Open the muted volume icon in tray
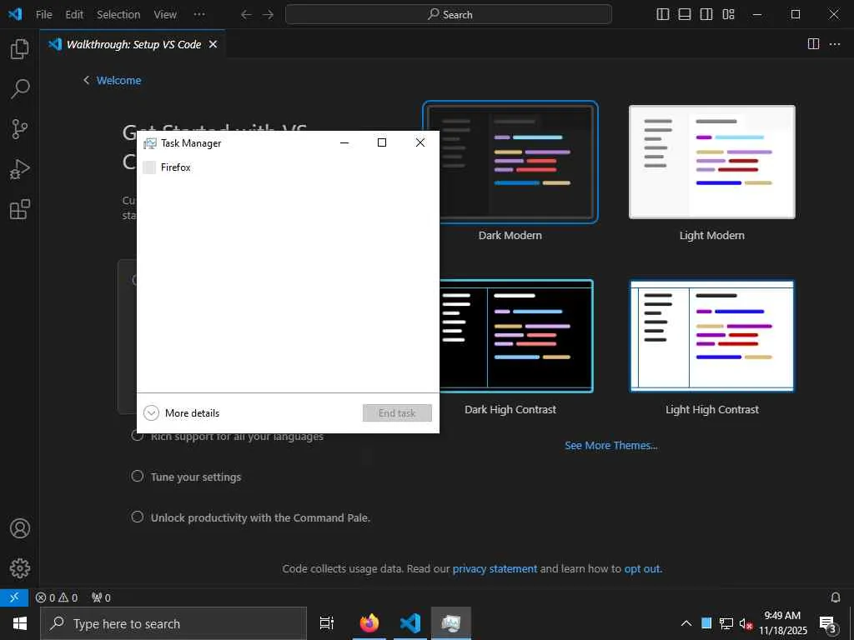 [x=746, y=623]
